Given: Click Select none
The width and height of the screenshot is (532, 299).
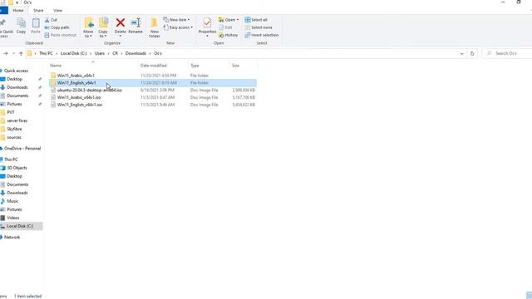Looking at the screenshot, I should pos(259,27).
